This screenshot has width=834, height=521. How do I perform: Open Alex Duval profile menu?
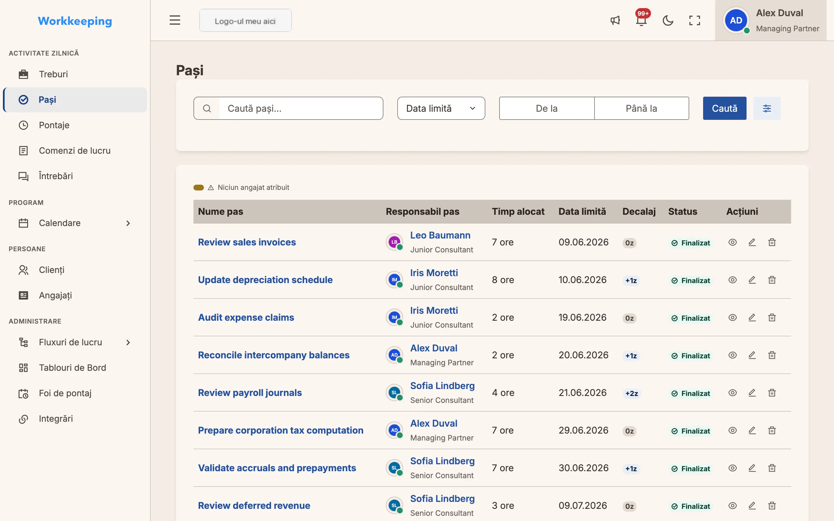(x=771, y=20)
